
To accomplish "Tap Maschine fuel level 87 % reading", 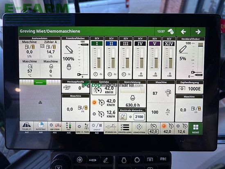I will click(x=161, y=93).
